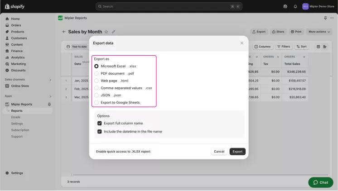
Task: Open the Columns settings
Action: pyautogui.click(x=262, y=47)
